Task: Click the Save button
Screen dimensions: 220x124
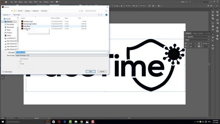Action: [x=90, y=71]
